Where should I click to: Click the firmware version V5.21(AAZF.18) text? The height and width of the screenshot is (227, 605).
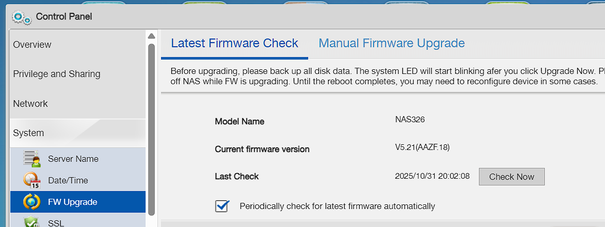[422, 148]
